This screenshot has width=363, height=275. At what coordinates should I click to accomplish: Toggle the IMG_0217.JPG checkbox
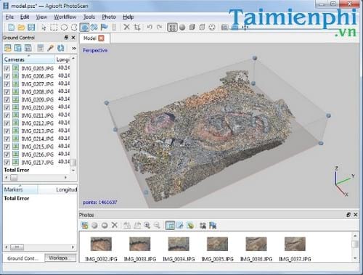(x=7, y=163)
